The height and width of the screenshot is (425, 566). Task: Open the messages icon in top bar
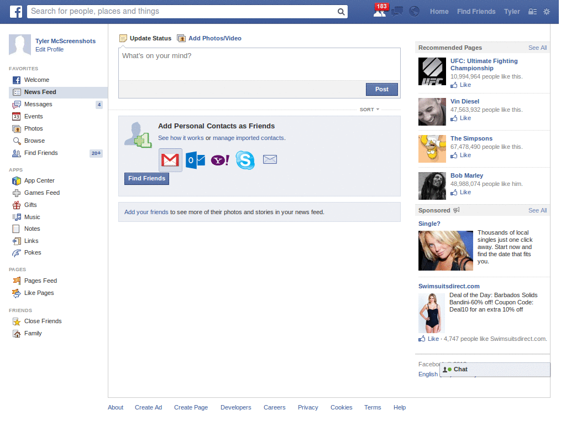(x=397, y=12)
